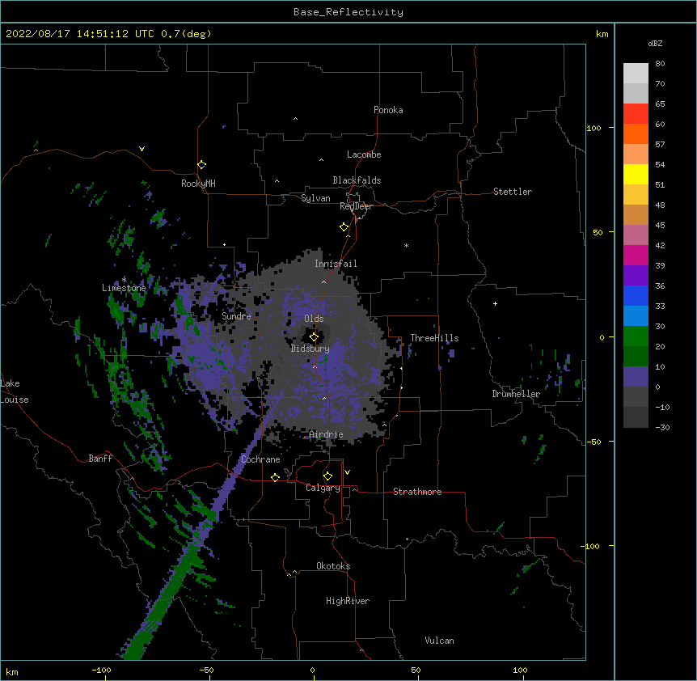The width and height of the screenshot is (697, 681).
Task: Click the Base_Reflectivity title
Action: pyautogui.click(x=348, y=12)
